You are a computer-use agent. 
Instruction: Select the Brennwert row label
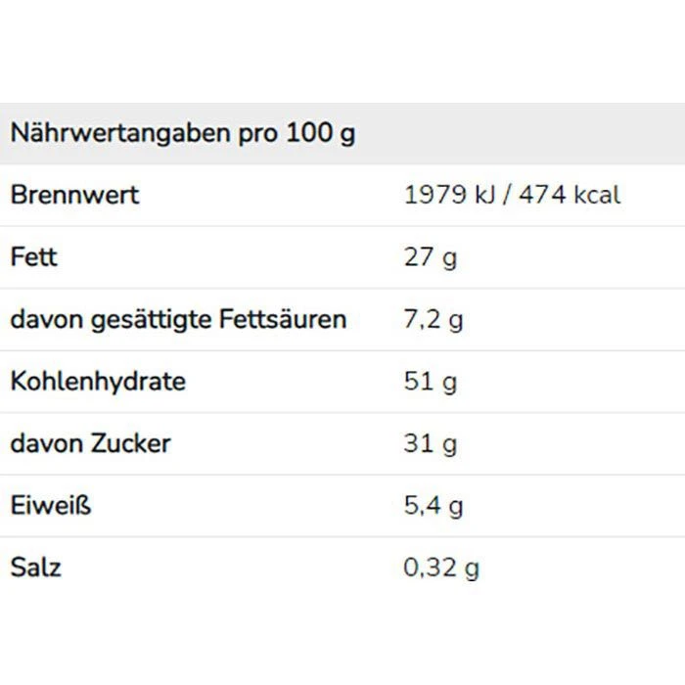(x=74, y=195)
